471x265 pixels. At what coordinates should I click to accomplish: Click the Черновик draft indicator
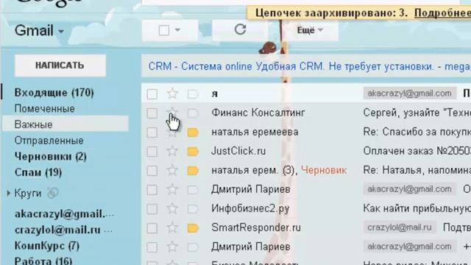pos(324,170)
